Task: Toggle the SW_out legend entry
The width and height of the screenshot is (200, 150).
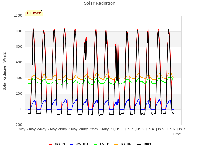Action: [x=79, y=144]
